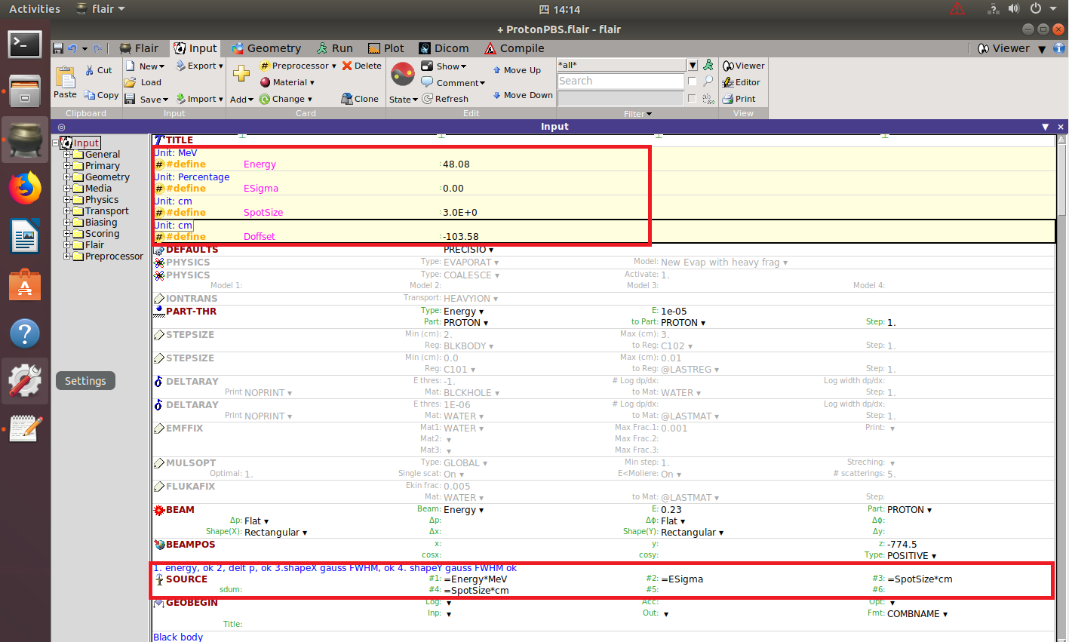
Task: Open the Save dropdown button
Action: click(x=147, y=99)
